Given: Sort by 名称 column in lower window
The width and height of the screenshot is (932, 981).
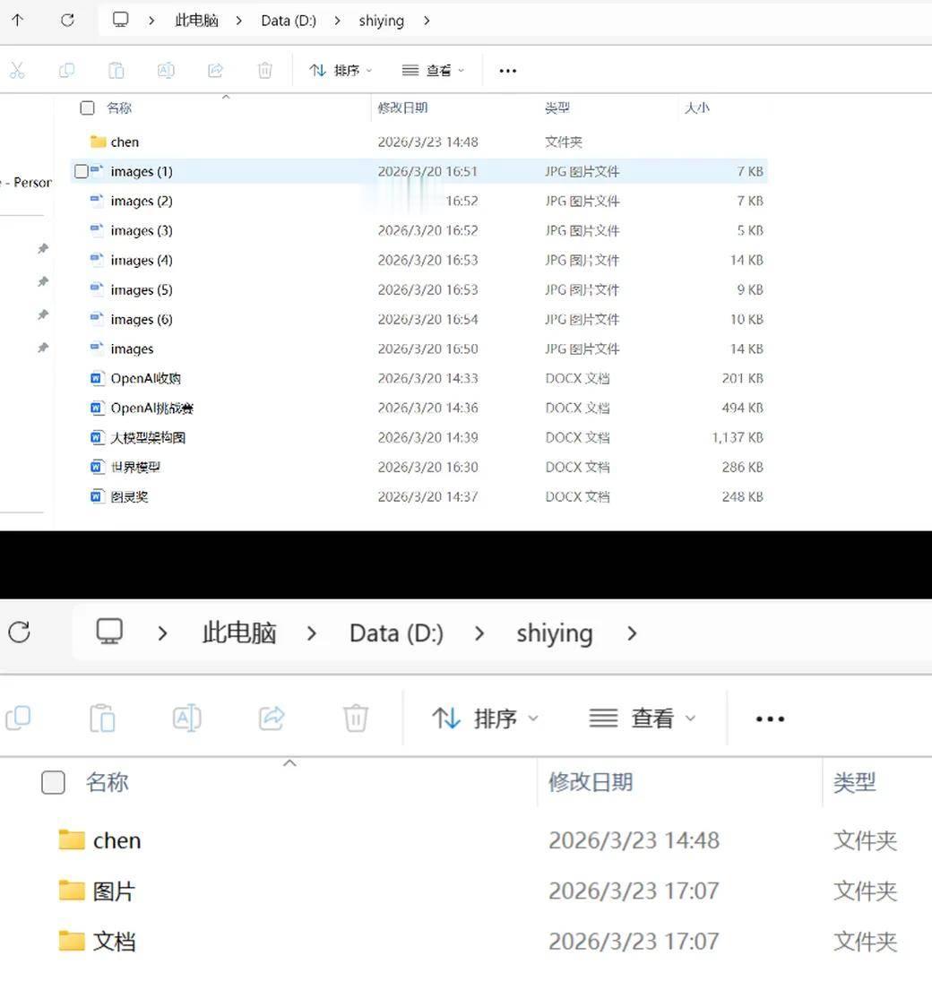Looking at the screenshot, I should click(107, 782).
